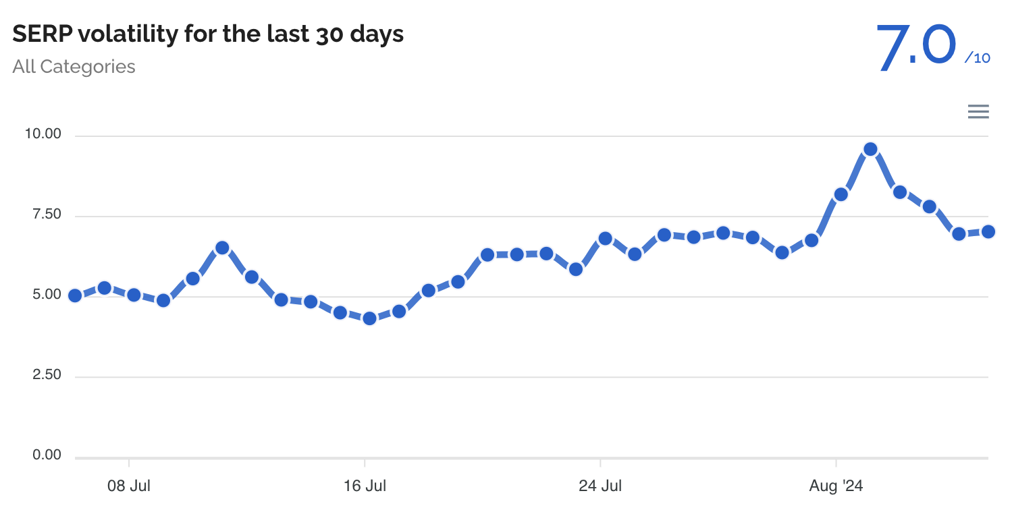1010x514 pixels.
Task: Click the data point above Aug '24 tick
Action: (x=841, y=194)
